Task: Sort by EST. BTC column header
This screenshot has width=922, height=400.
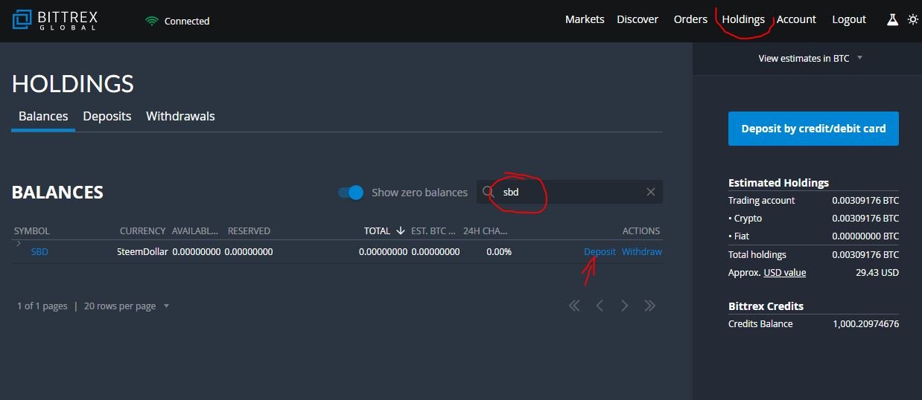Action: 433,231
